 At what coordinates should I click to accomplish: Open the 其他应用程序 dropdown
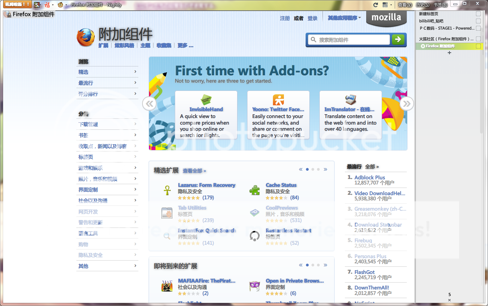click(344, 18)
